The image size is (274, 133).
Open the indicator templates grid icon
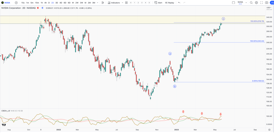(x=126, y=3)
